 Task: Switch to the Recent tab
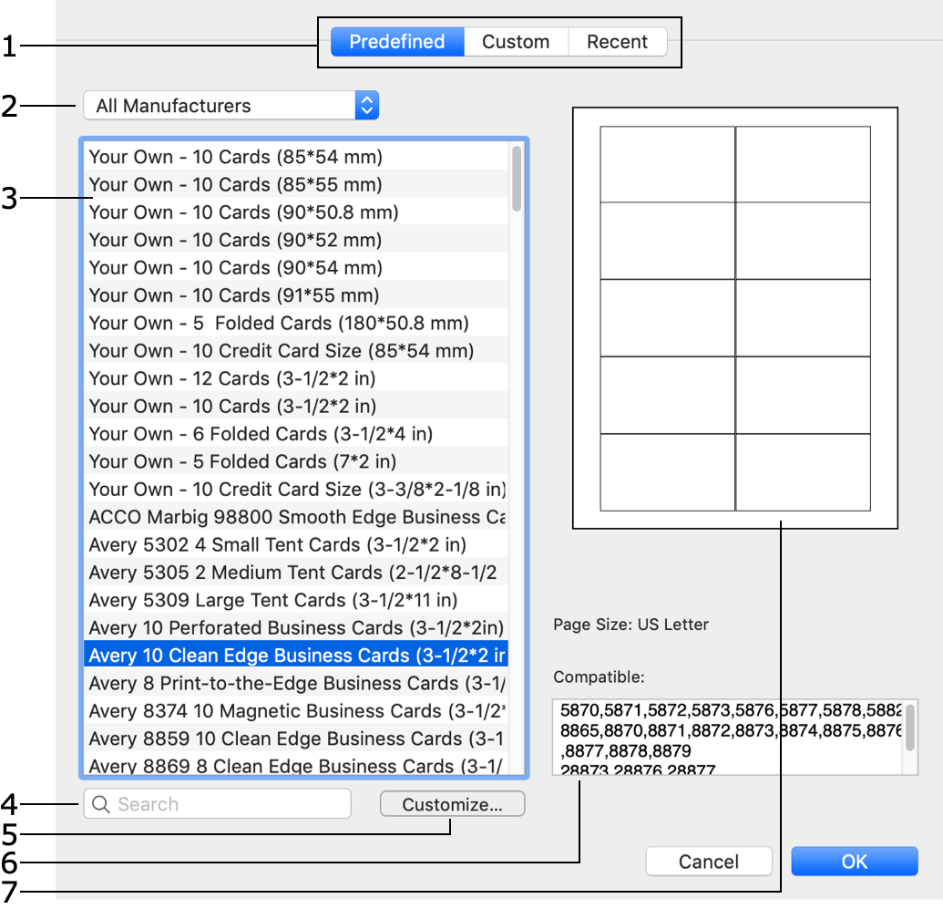618,42
